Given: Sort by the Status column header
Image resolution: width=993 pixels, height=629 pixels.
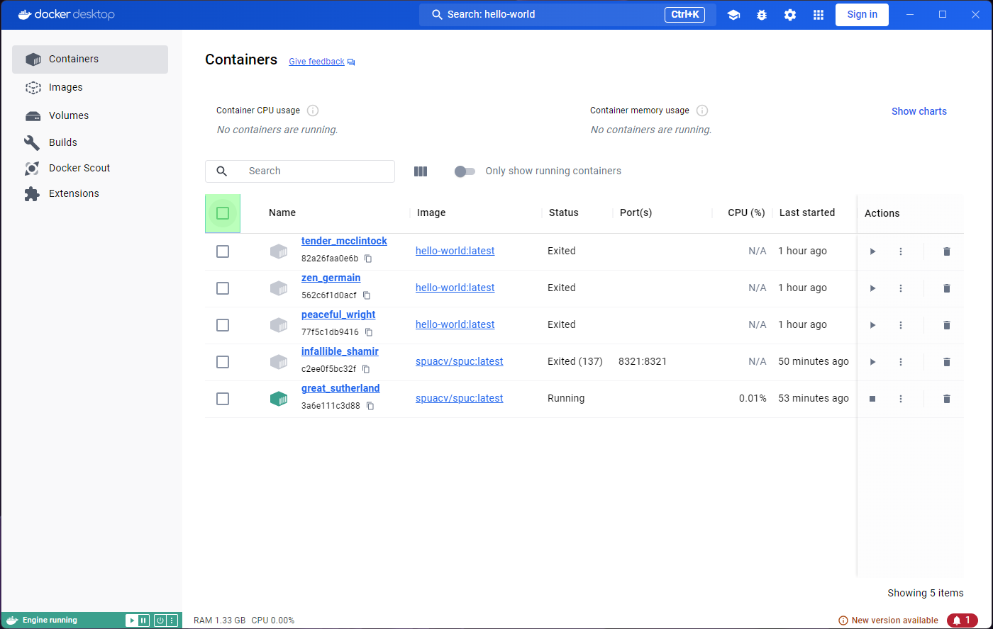Looking at the screenshot, I should (x=563, y=212).
